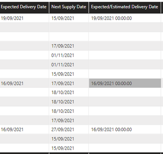Select first 16/09/2021 Expected Delivery Date cell
The image size is (163, 154).
coord(12,84)
